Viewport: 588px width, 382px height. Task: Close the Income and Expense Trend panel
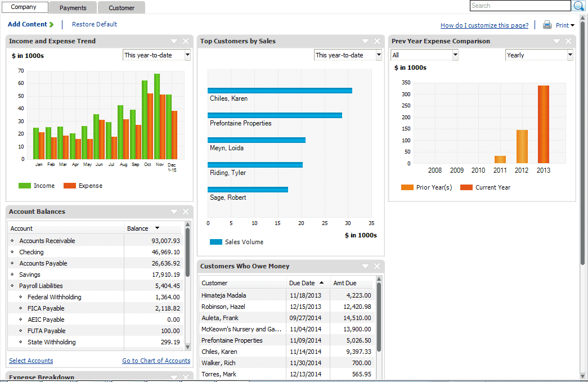point(186,41)
